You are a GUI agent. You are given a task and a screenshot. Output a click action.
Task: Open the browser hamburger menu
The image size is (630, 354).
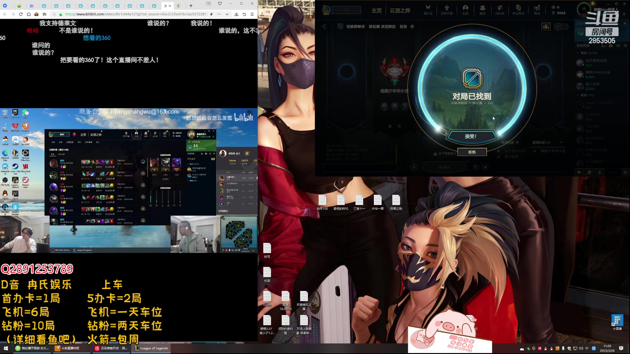point(252,14)
